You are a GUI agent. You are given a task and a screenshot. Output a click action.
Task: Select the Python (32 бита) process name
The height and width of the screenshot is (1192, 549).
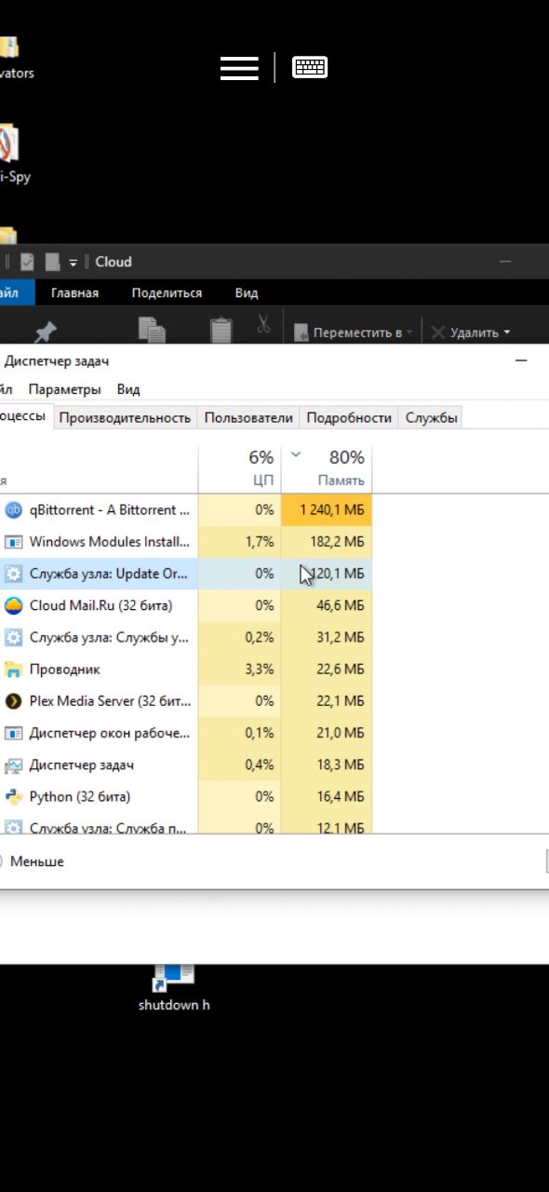coord(80,796)
